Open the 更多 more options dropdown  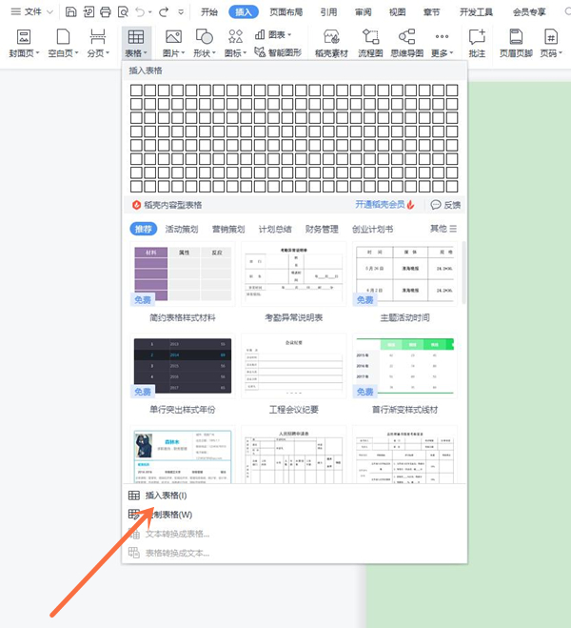point(442,43)
